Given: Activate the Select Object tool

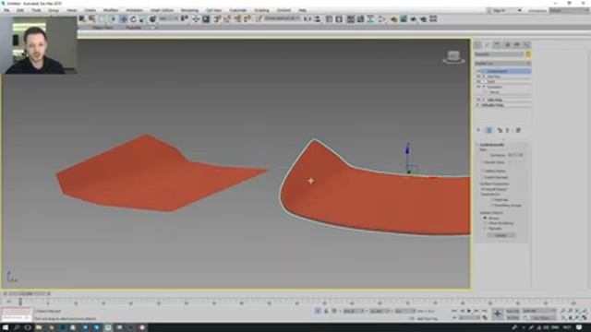Looking at the screenshot, I should click(x=82, y=18).
